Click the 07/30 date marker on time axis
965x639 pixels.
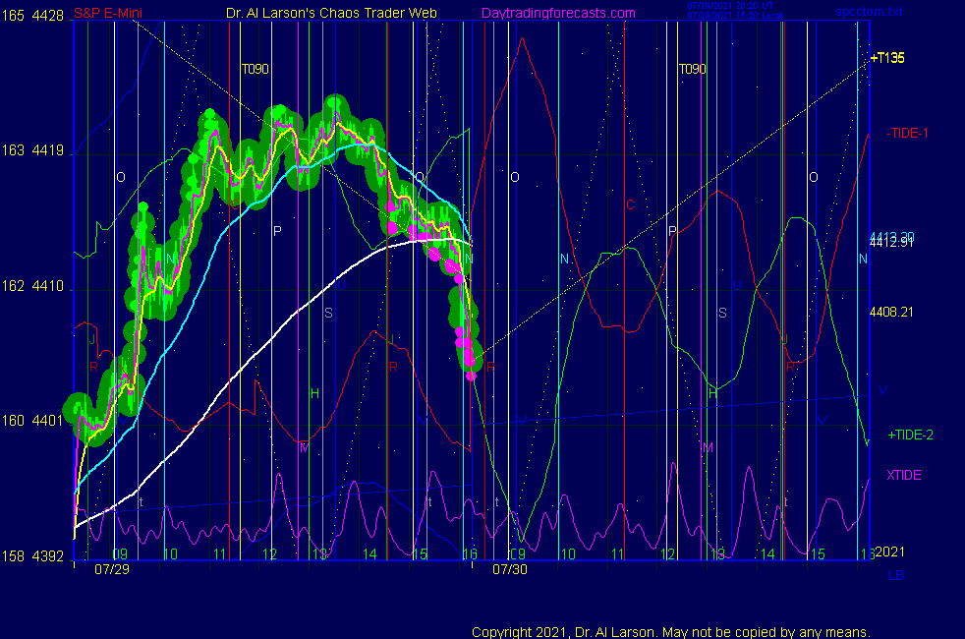click(509, 569)
